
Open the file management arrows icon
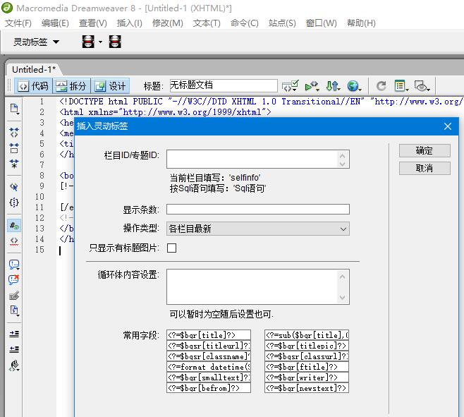333,86
